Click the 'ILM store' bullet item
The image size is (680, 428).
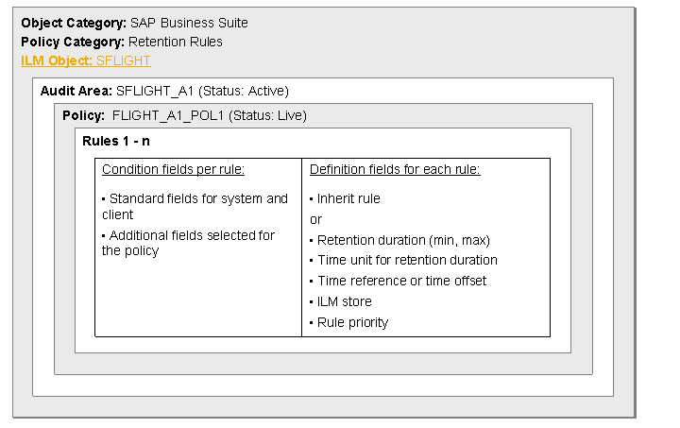point(344,301)
